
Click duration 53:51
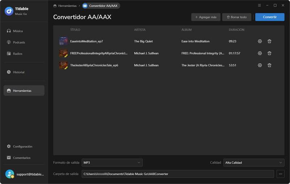point(232,65)
